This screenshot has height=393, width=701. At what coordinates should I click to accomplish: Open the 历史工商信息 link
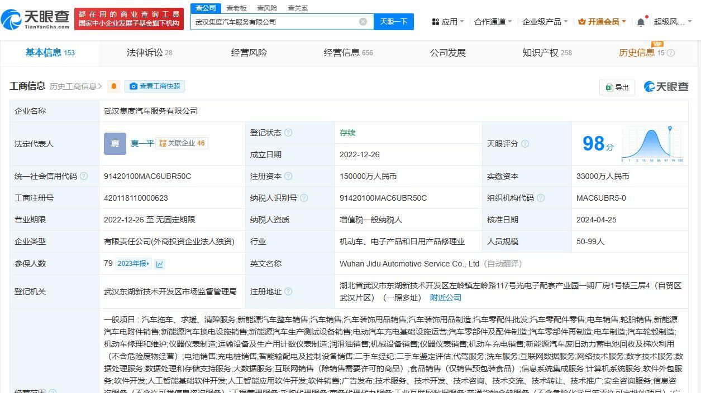pyautogui.click(x=76, y=86)
